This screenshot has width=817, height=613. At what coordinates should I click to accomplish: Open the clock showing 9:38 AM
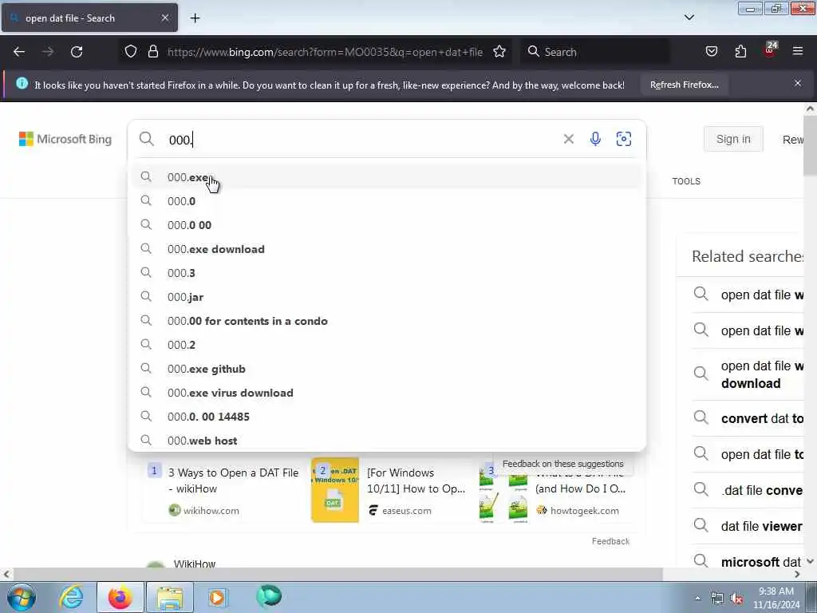click(776, 598)
